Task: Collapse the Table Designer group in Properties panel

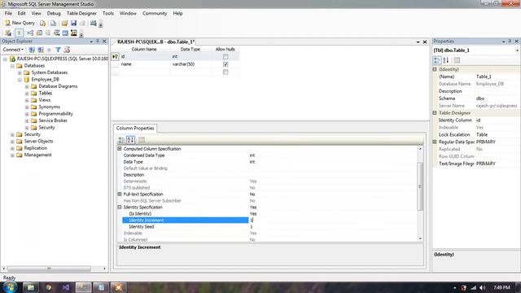Action: point(435,113)
